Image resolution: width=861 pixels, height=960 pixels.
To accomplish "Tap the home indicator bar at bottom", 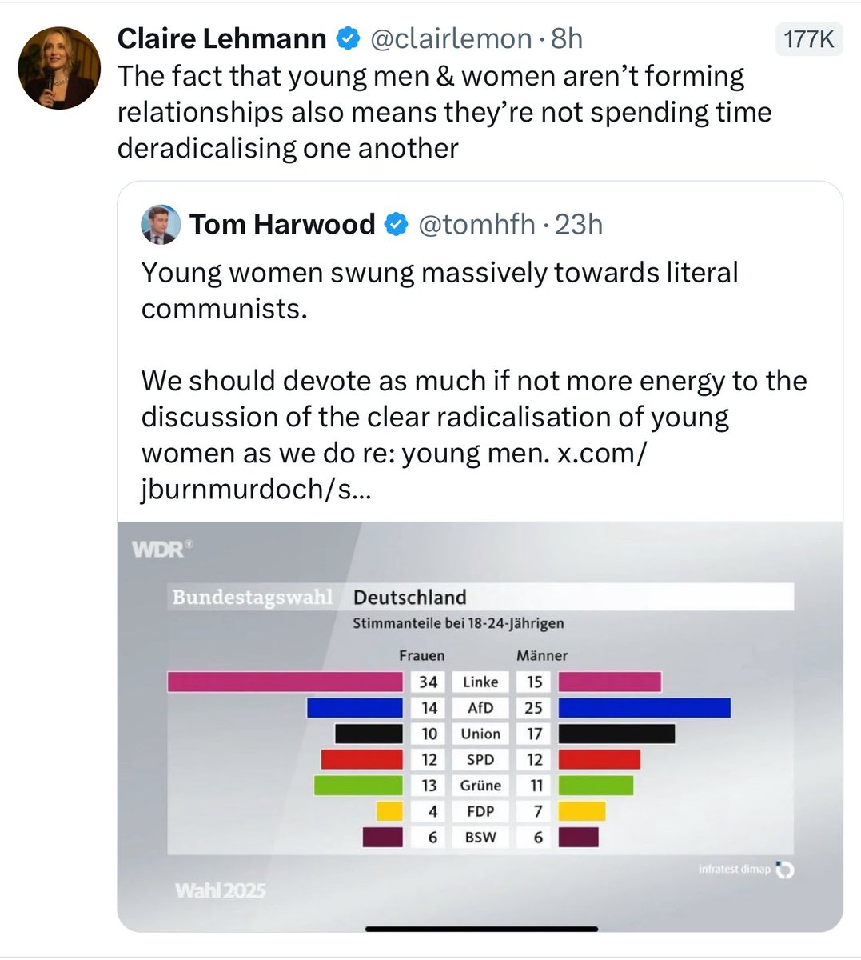I will 481,929.
